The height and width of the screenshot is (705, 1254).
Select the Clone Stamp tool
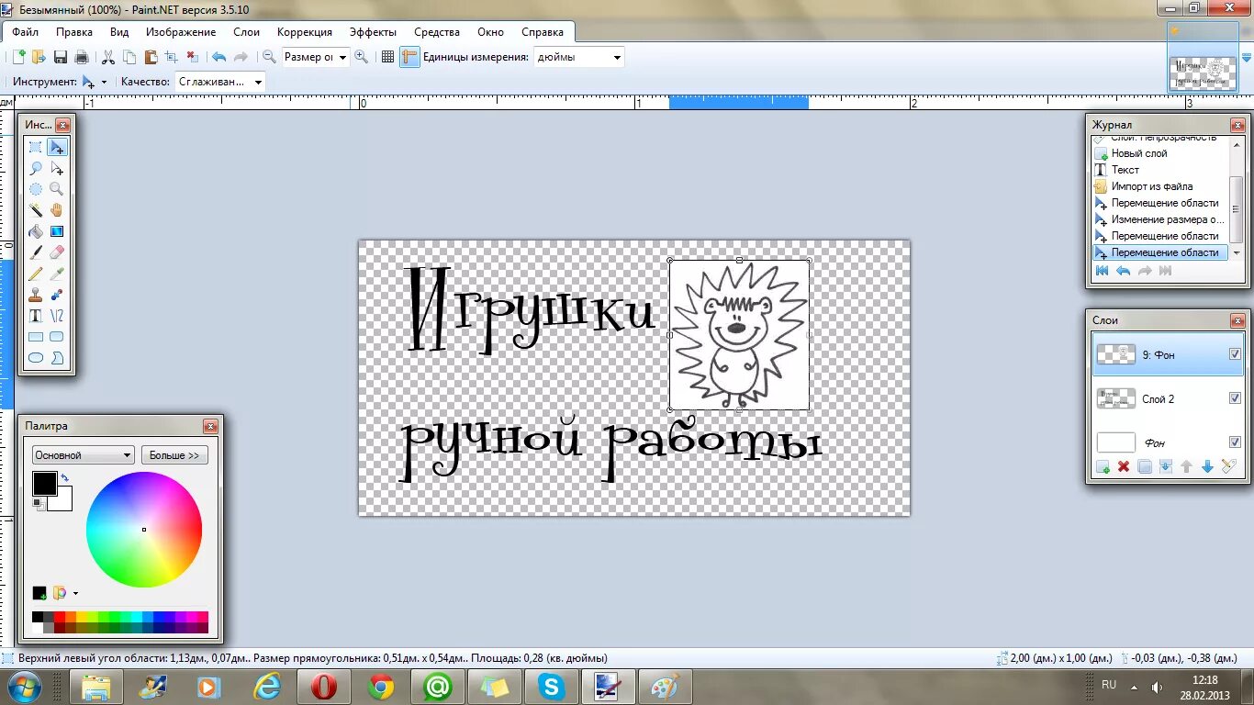(36, 295)
